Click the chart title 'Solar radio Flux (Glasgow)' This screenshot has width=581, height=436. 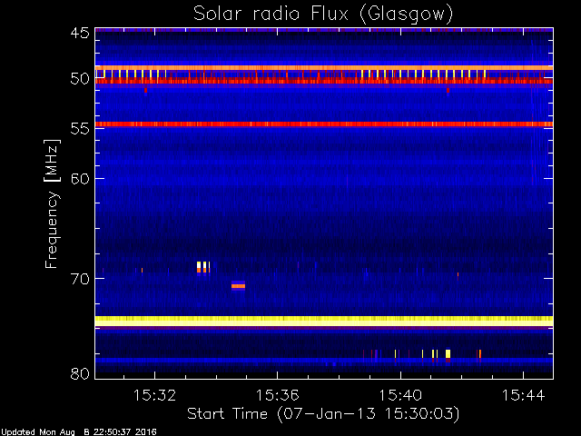click(x=323, y=15)
